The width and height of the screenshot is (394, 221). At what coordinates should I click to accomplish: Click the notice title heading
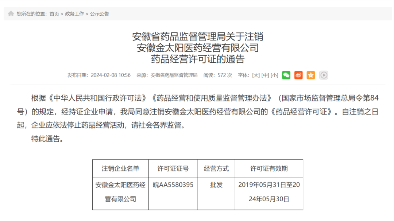(197, 48)
